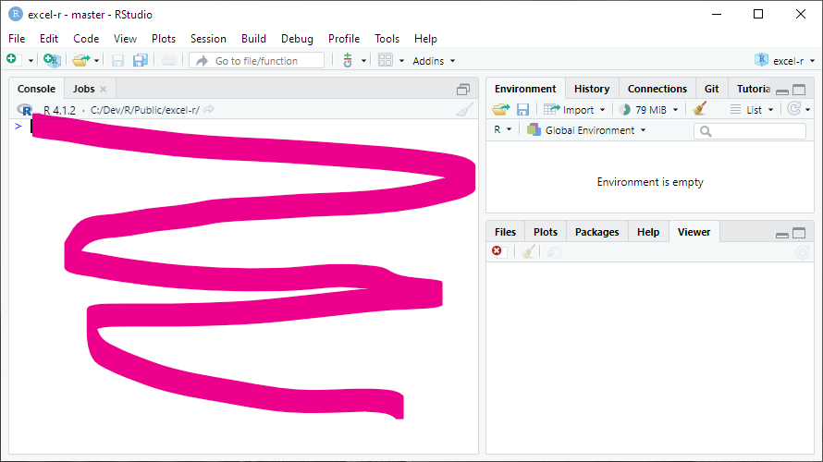Open the R language selector
823x462 pixels.
[502, 129]
